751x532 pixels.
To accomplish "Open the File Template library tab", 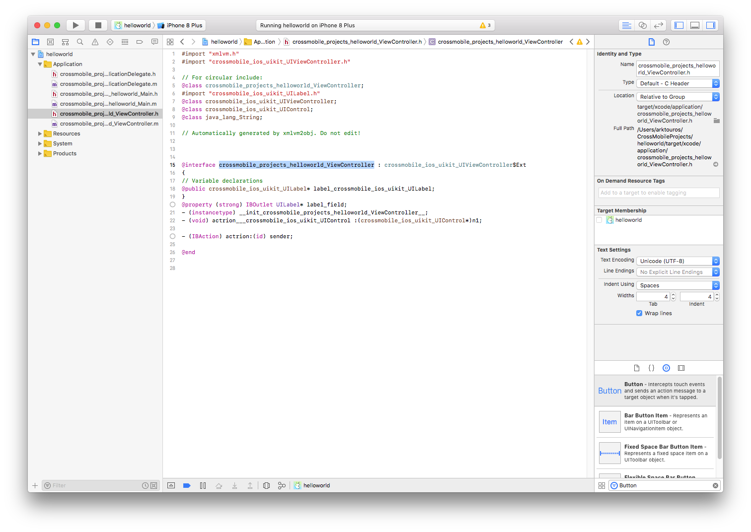I will tap(637, 368).
